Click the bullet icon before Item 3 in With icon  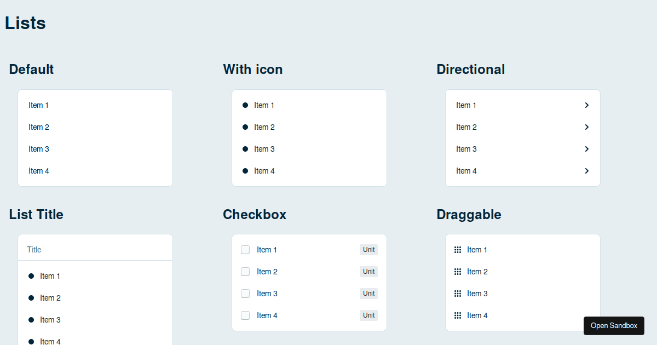pos(245,149)
